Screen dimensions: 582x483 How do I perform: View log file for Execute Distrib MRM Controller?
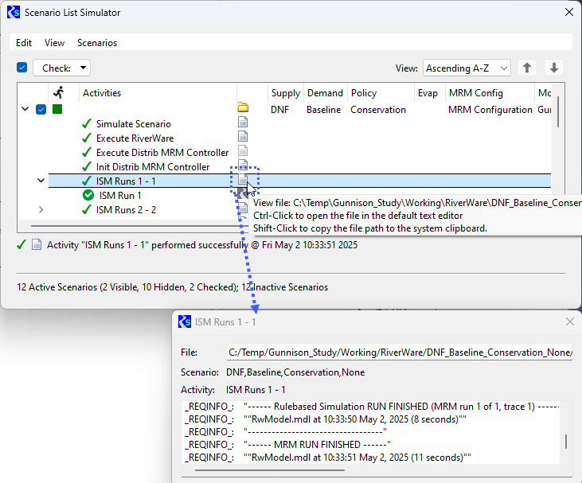pos(243,151)
